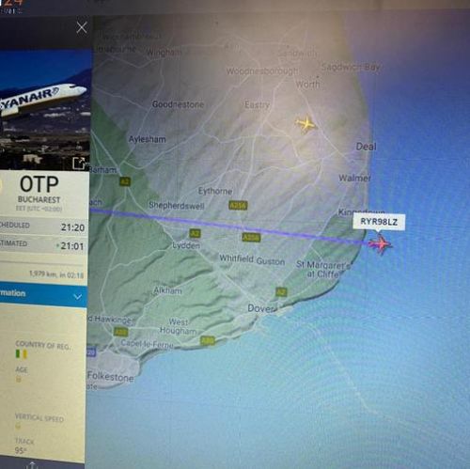Close the flight details panel
Viewport: 470px width, 469px height.
coord(82,27)
